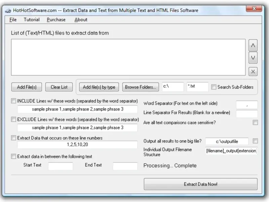Start extraction with Extract Data Now!

pos(200,184)
